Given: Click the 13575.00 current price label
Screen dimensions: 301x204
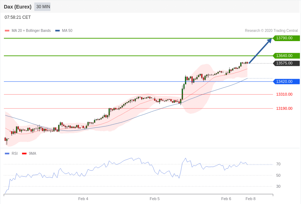Looking at the screenshot, I should click(286, 63).
